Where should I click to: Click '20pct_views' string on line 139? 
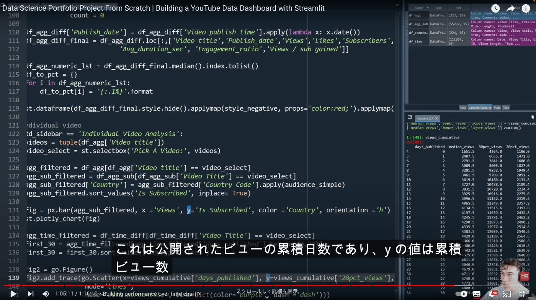coord(363,278)
